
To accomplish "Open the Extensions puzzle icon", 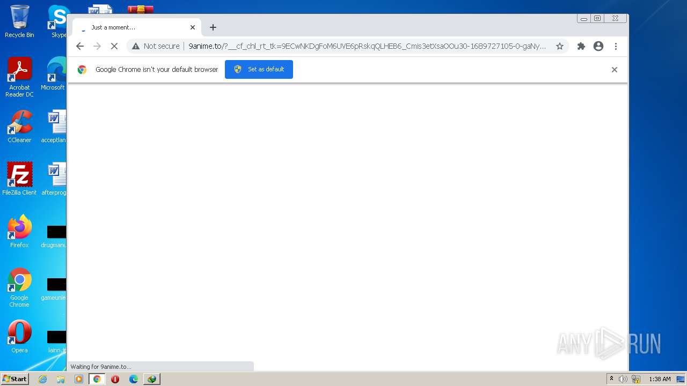I will pos(581,46).
